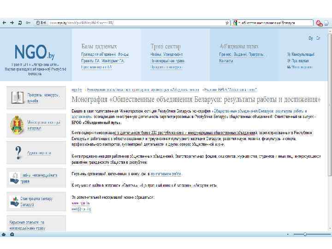Open the Аб'яднаны шлях menu section
The height and width of the screenshot is (249, 332).
pyautogui.click(x=239, y=47)
